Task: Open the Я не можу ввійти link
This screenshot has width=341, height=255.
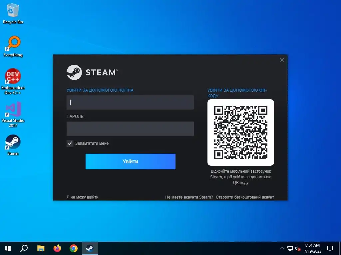Action: point(83,197)
